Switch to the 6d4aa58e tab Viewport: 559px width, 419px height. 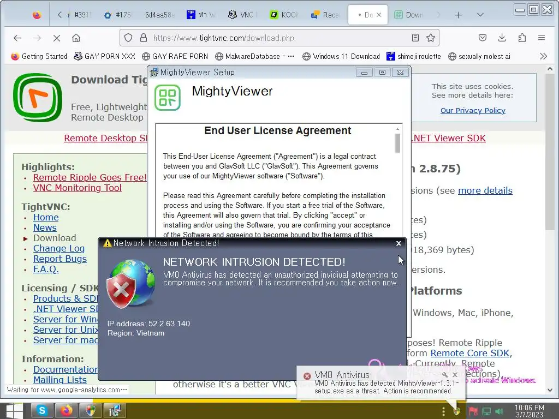(160, 15)
